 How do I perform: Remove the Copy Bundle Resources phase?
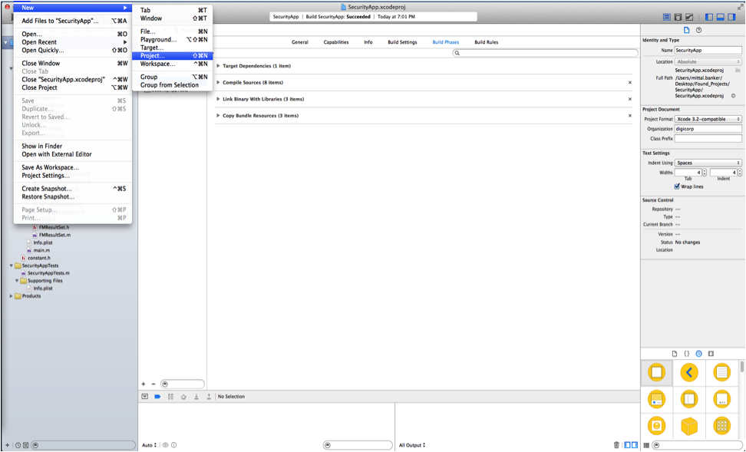(x=630, y=116)
